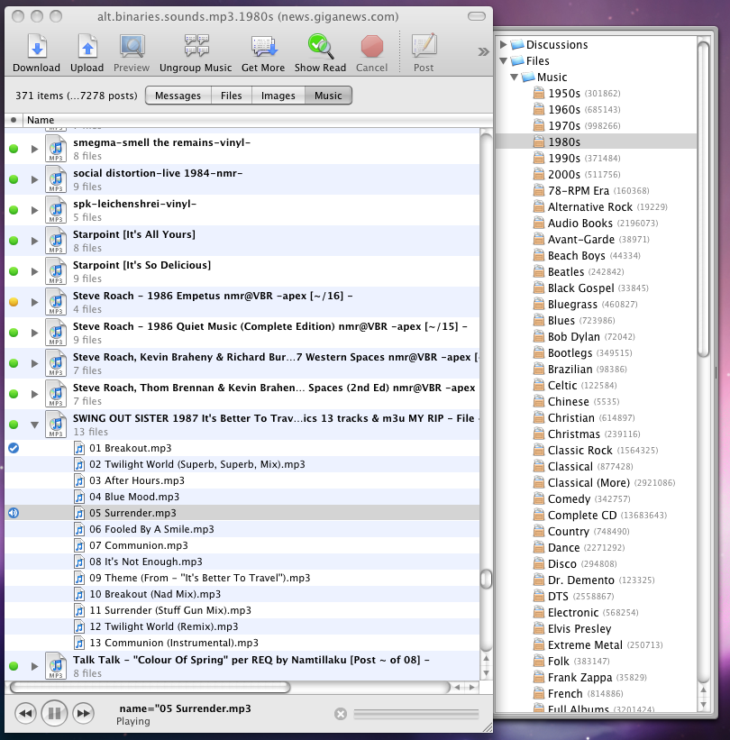
Task: Click the music file icon of 03 After Hours
Action: coord(79,480)
